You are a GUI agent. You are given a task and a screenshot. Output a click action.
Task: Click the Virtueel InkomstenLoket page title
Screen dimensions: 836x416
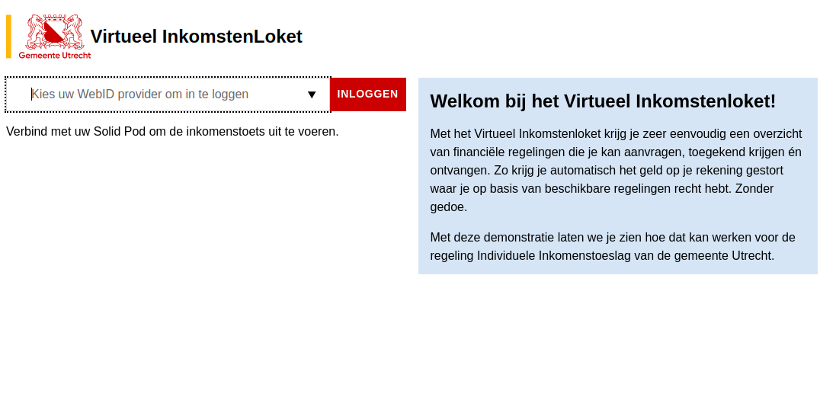click(196, 37)
